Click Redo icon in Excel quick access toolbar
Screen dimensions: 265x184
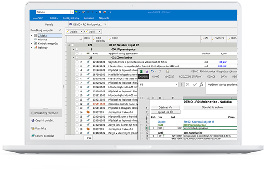tap(160, 71)
